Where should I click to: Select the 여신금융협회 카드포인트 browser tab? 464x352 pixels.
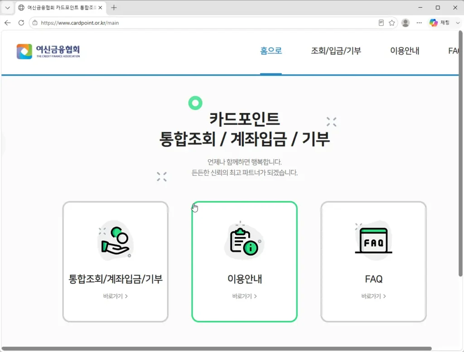pyautogui.click(x=61, y=8)
